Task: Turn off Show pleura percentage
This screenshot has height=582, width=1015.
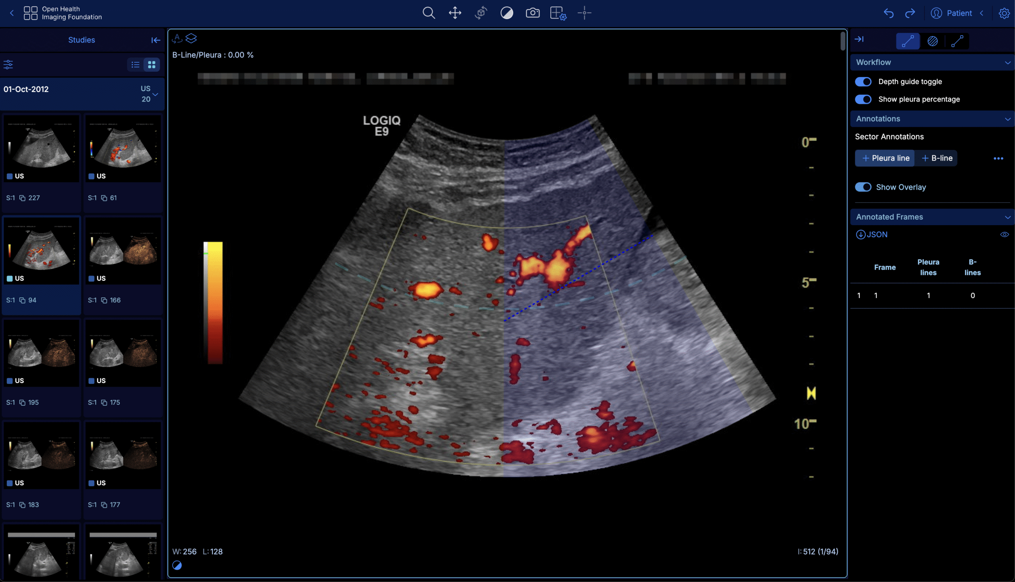Action: point(863,99)
